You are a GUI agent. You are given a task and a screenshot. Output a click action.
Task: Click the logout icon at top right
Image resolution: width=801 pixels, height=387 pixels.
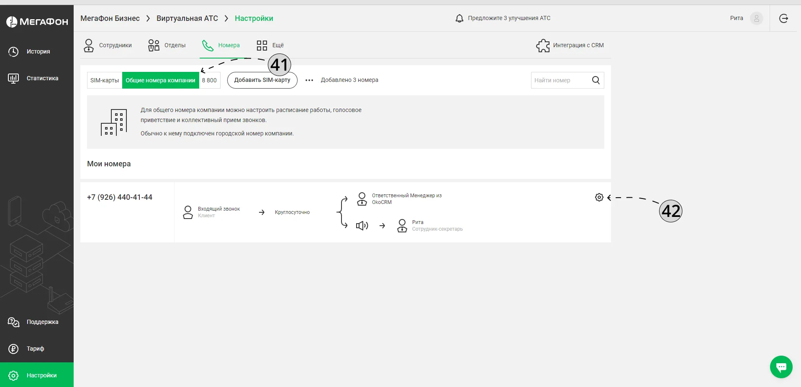[783, 18]
